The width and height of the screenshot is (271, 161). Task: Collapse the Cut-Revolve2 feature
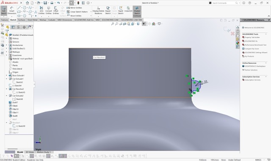(x=7, y=89)
